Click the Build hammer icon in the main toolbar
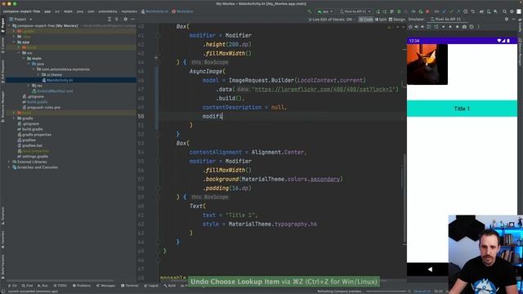This screenshot has width=523, height=294. pyautogui.click(x=310, y=11)
